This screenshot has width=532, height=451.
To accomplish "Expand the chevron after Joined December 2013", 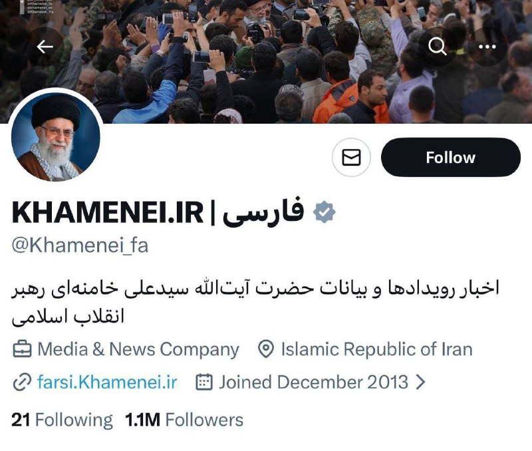I will pyautogui.click(x=420, y=382).
